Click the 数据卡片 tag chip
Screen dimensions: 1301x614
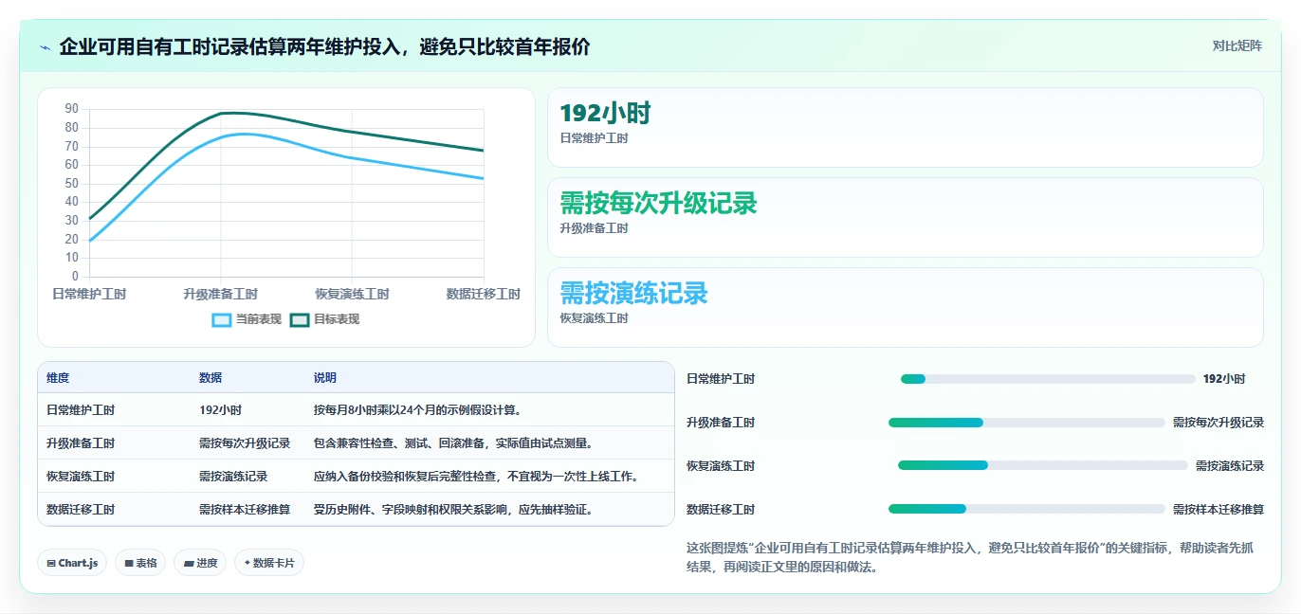point(269,563)
